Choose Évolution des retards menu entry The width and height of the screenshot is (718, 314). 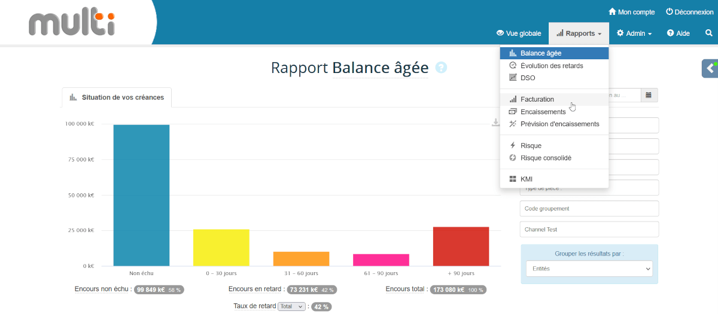(551, 66)
